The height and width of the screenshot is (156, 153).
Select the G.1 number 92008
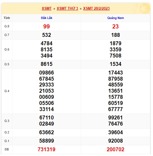click(116, 141)
